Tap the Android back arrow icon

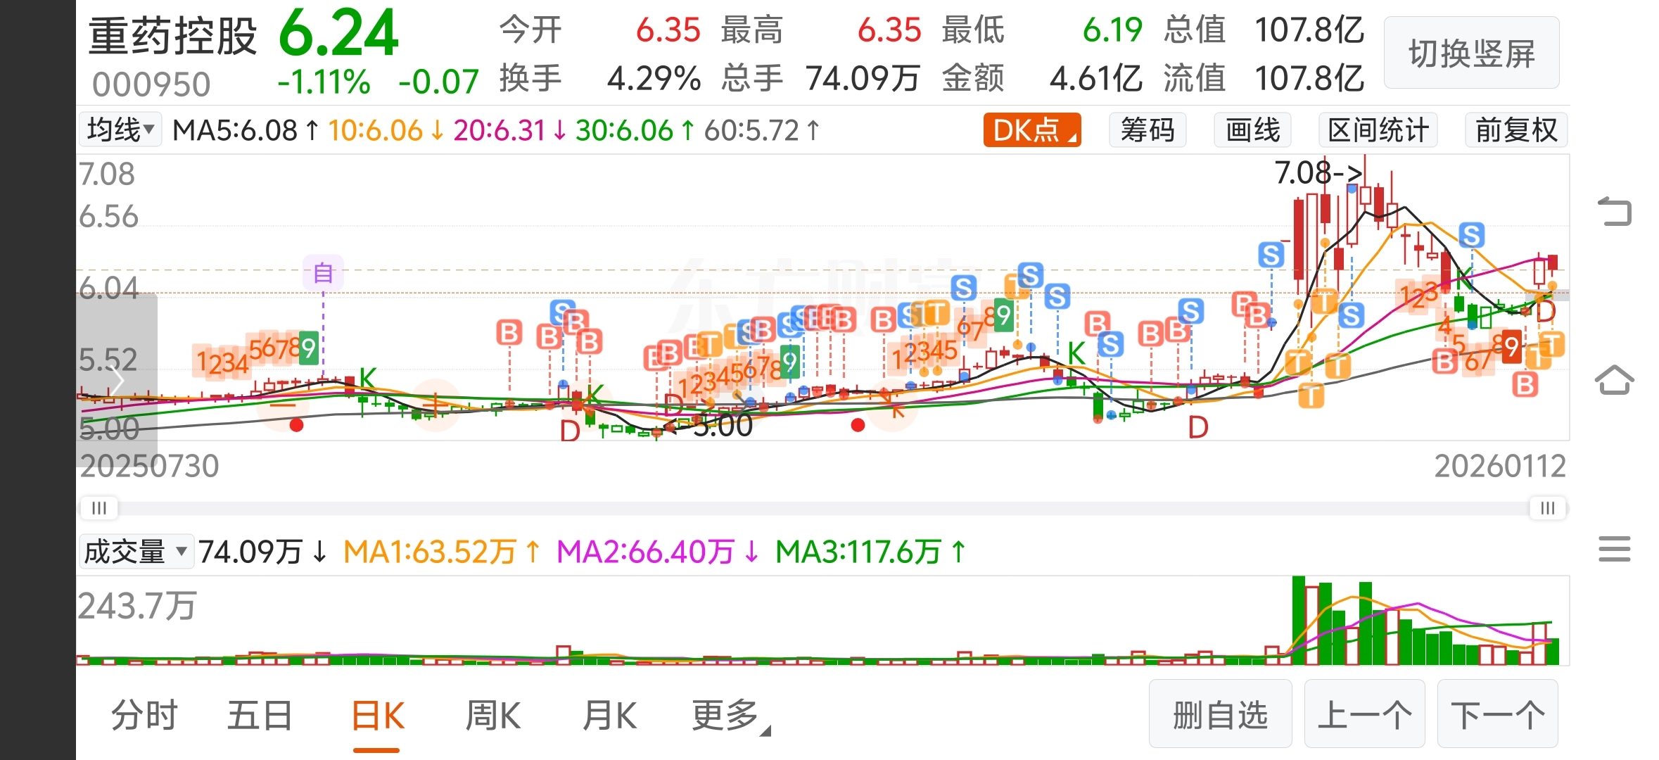[x=1615, y=212]
